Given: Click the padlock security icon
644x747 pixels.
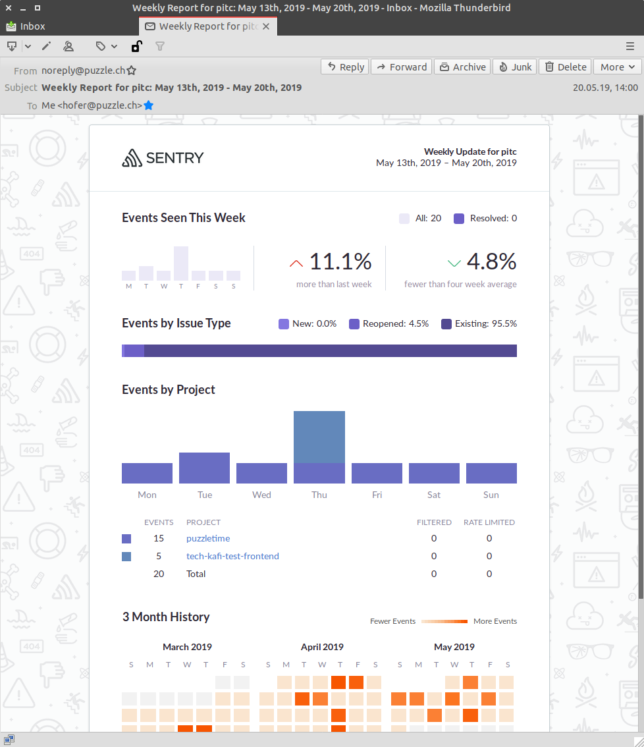Looking at the screenshot, I should point(137,46).
